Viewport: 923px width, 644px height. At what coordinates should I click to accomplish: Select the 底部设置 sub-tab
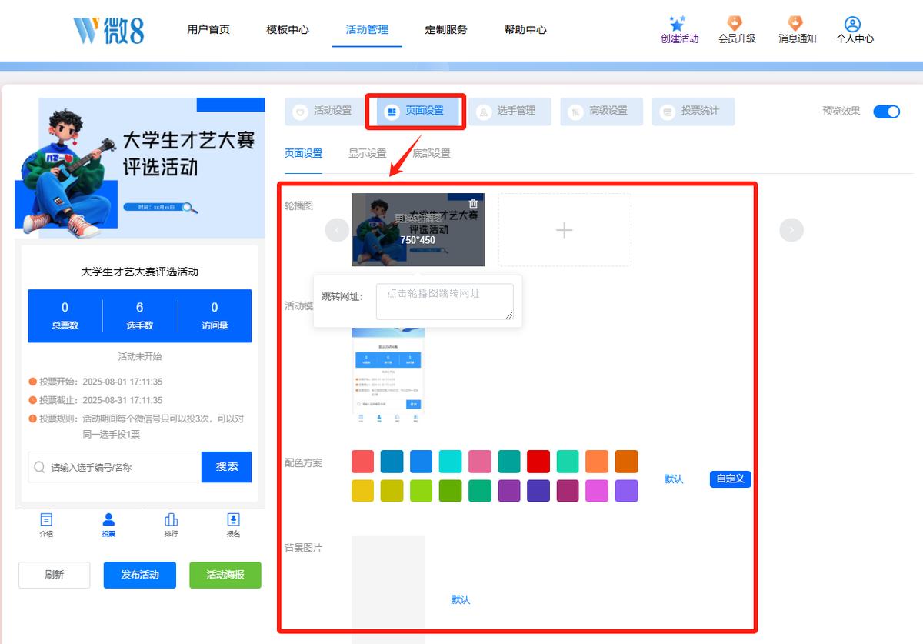(x=432, y=153)
